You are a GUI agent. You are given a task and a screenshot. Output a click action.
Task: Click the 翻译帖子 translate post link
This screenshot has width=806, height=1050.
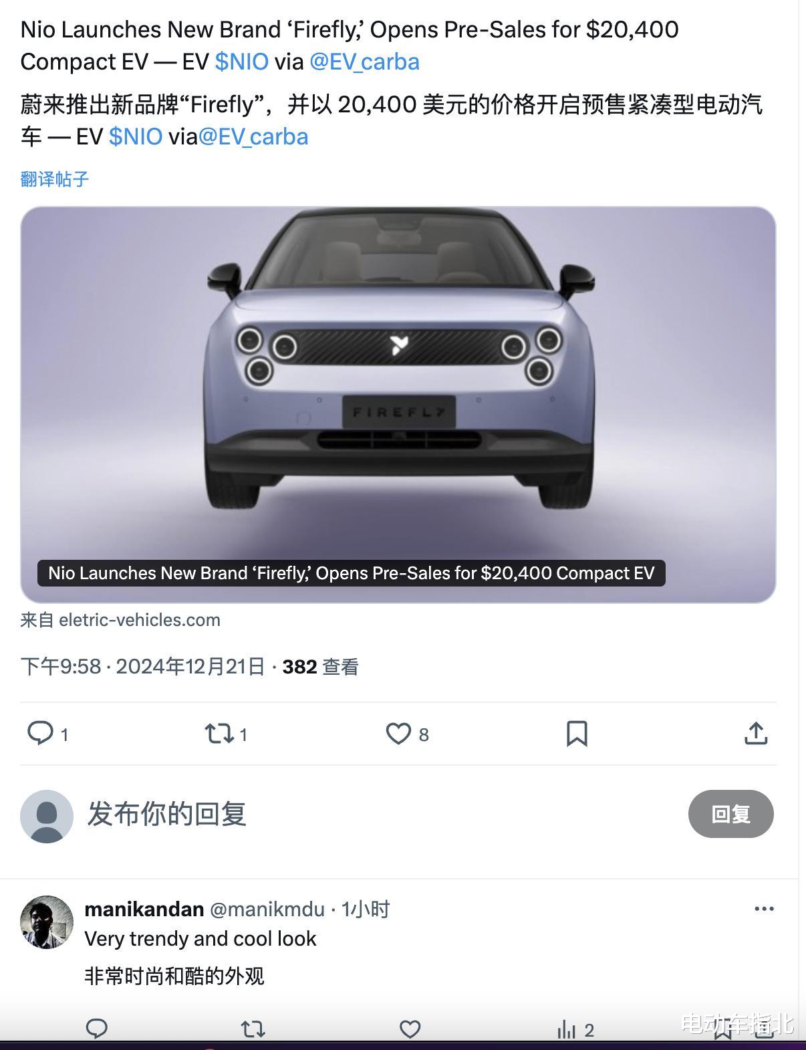pyautogui.click(x=55, y=179)
